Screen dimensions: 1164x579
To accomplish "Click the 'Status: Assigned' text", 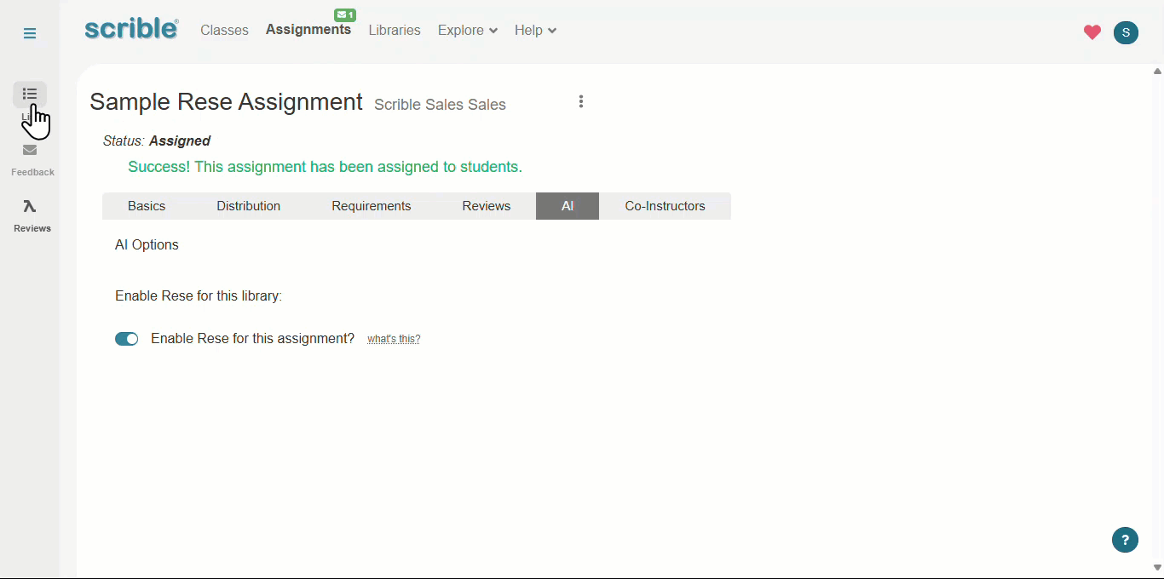I will (157, 141).
